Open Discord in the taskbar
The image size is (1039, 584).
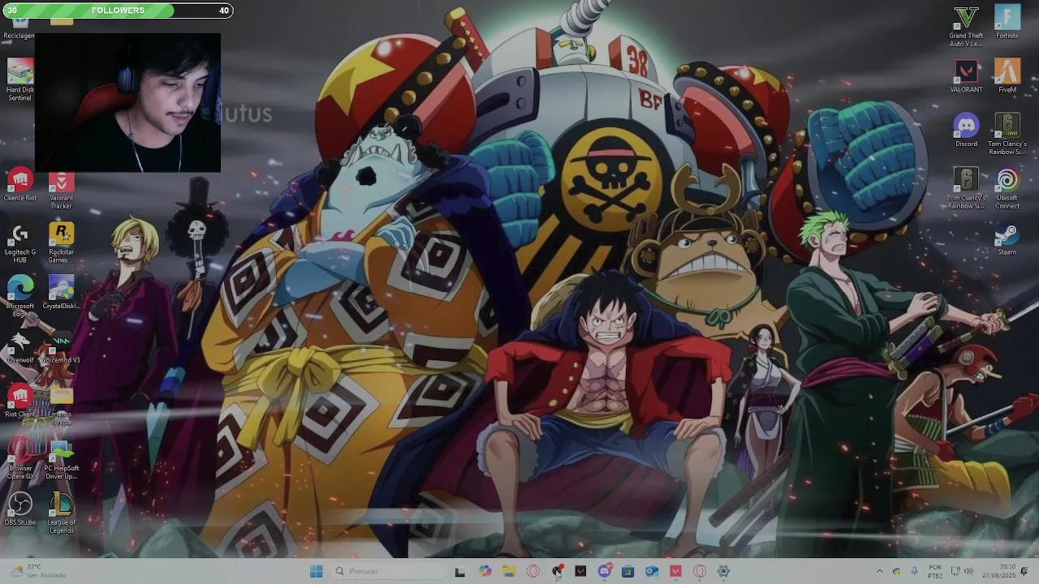604,571
